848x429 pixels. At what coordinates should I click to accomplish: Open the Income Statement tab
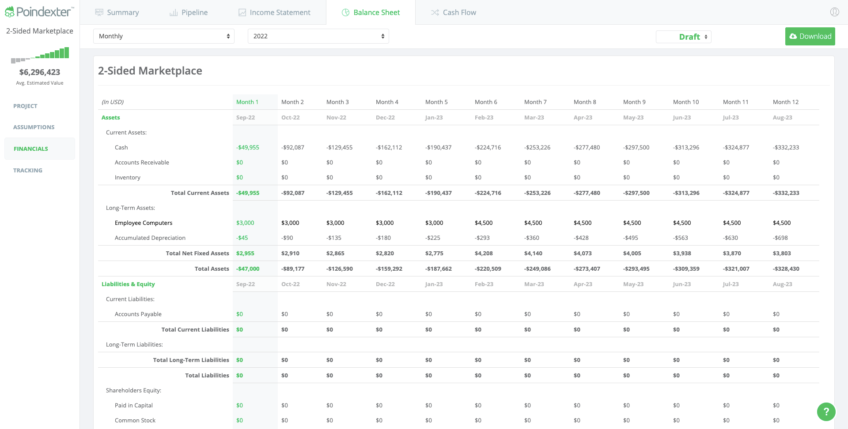(274, 12)
